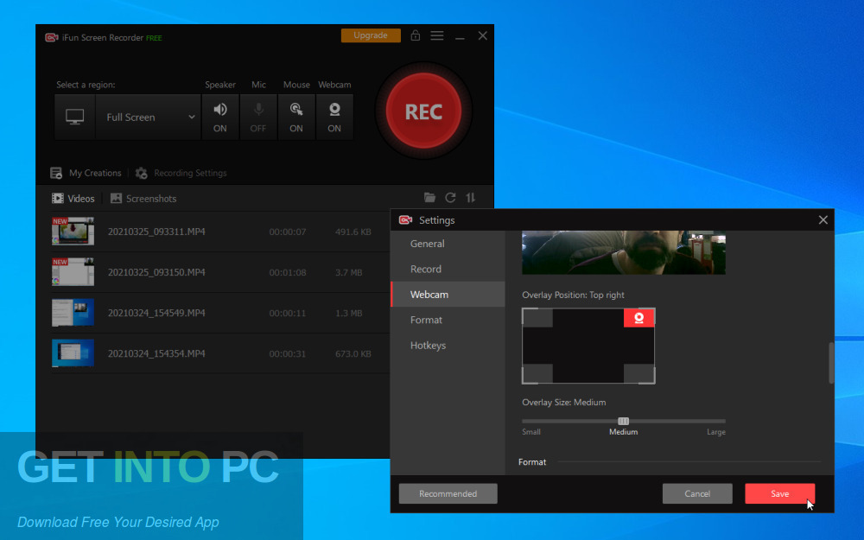Set overlay size to Large label
The width and height of the screenshot is (864, 540).
pyautogui.click(x=715, y=432)
